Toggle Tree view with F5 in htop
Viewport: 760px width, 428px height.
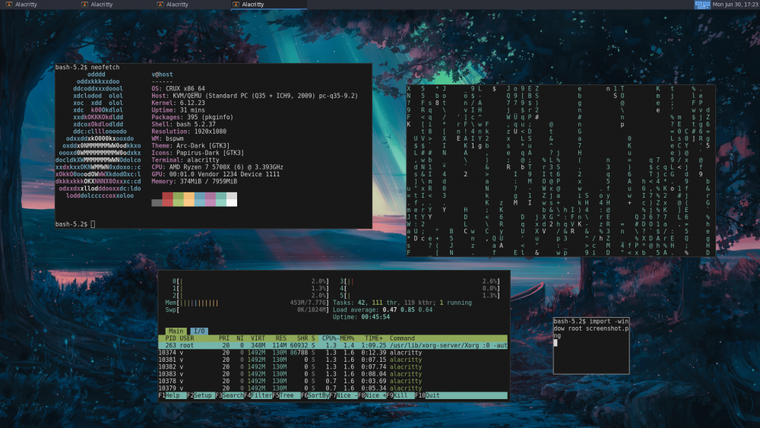tap(287, 395)
